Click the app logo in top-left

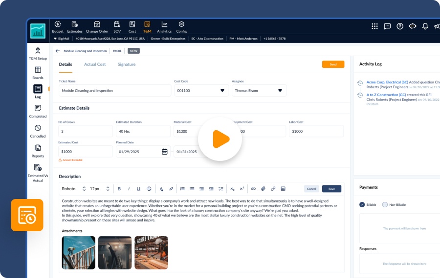pyautogui.click(x=38, y=31)
